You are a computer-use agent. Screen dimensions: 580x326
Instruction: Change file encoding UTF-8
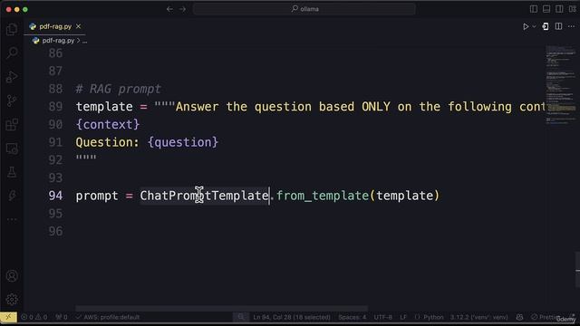[382, 317]
